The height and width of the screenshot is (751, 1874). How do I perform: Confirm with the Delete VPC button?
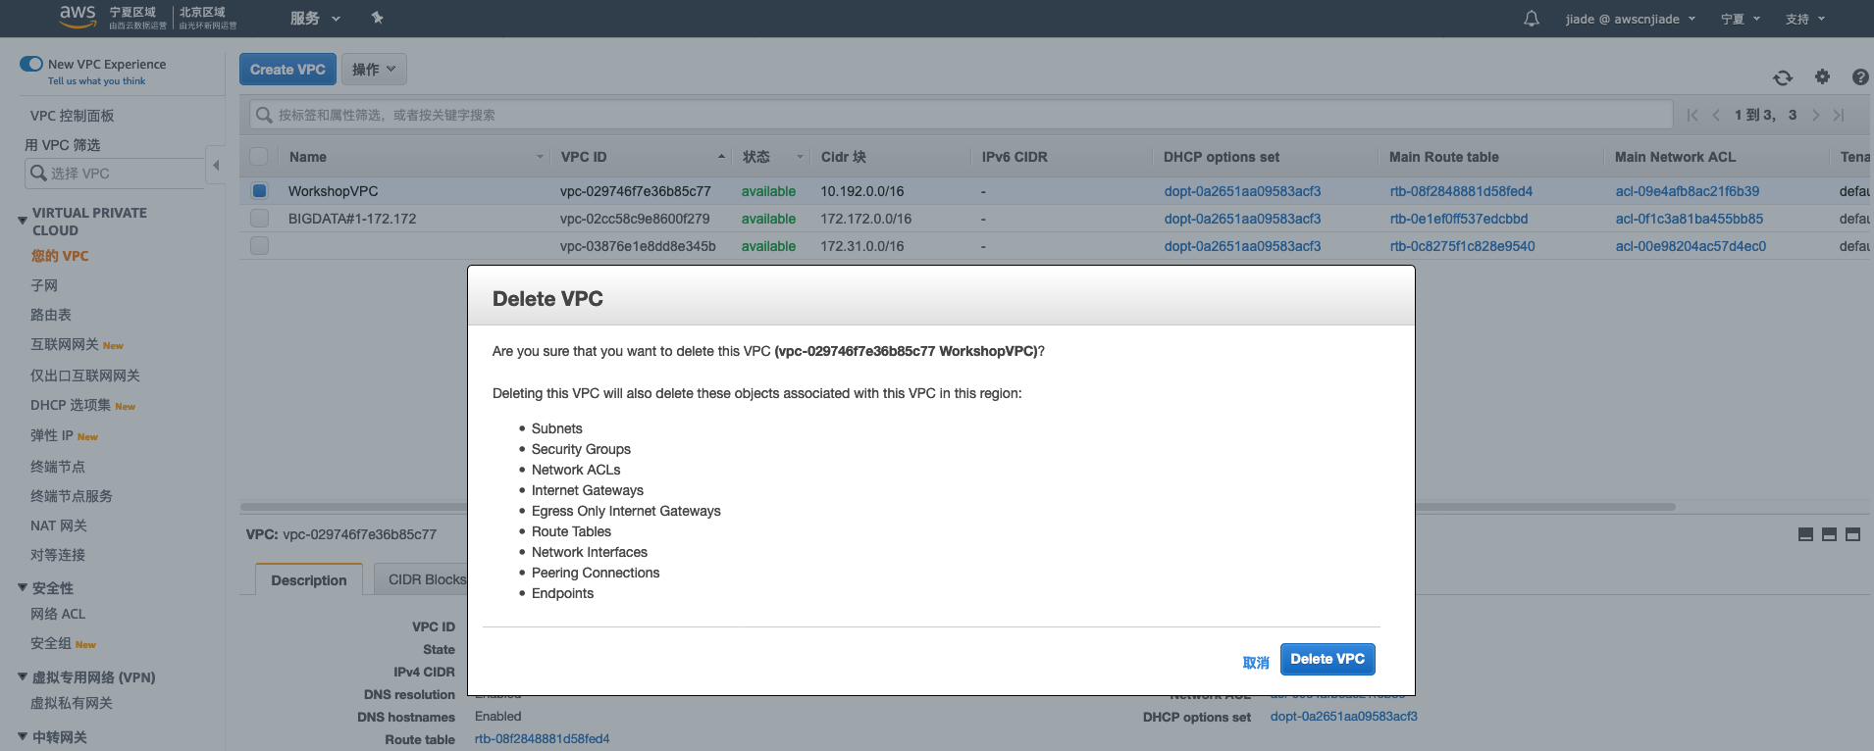pyautogui.click(x=1327, y=659)
